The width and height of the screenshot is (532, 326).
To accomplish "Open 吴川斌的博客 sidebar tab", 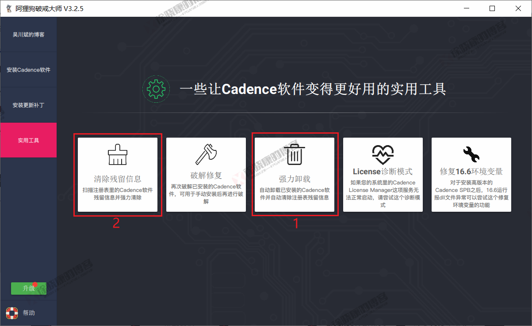I will pos(28,34).
